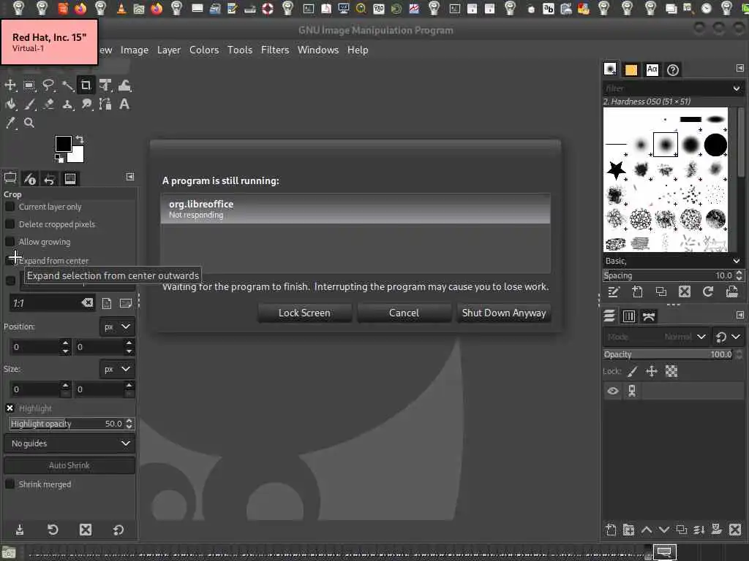
Task: Select the Eraser tool
Action: [x=48, y=104]
